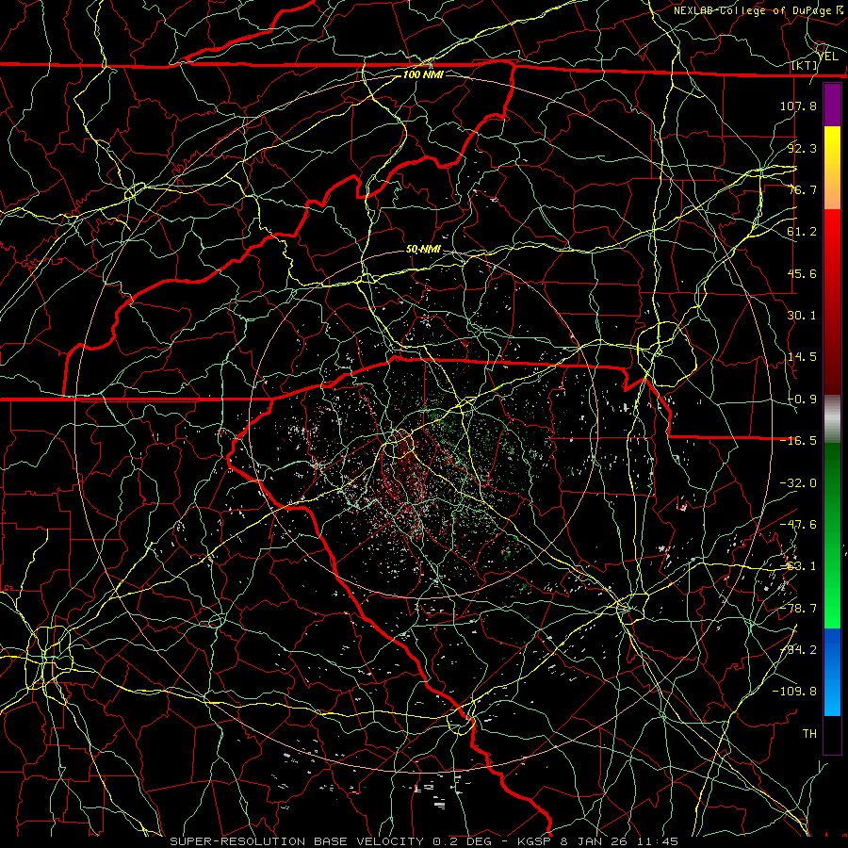Screen dimensions: 848x848
Task: Select the 50 NMI range ring label
Action: click(x=423, y=250)
